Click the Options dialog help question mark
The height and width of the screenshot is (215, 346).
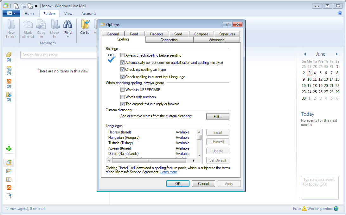(x=227, y=25)
